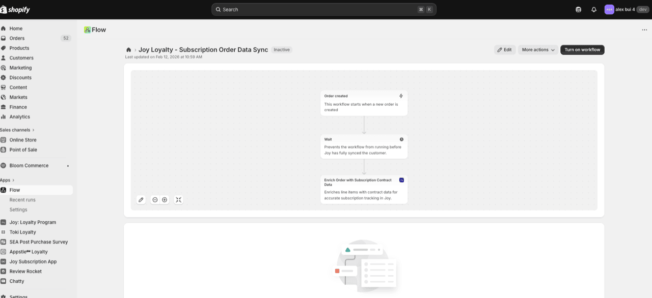Click the Point of Sale icon
Image resolution: width=652 pixels, height=298 pixels.
click(x=4, y=150)
